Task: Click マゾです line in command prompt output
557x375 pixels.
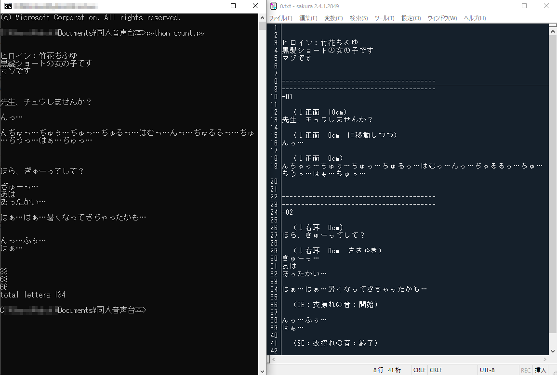Action: (x=15, y=71)
